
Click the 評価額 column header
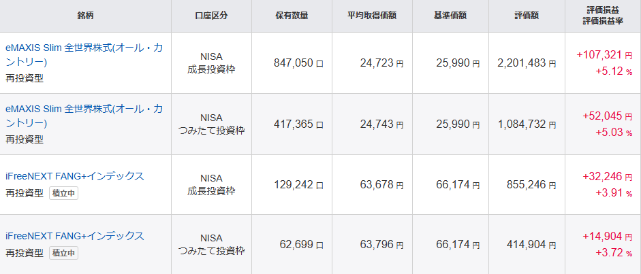(x=527, y=16)
